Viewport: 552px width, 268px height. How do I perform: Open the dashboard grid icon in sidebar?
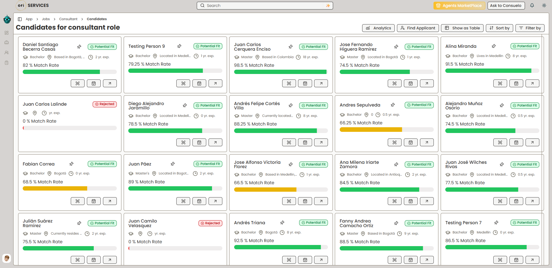pos(7,33)
